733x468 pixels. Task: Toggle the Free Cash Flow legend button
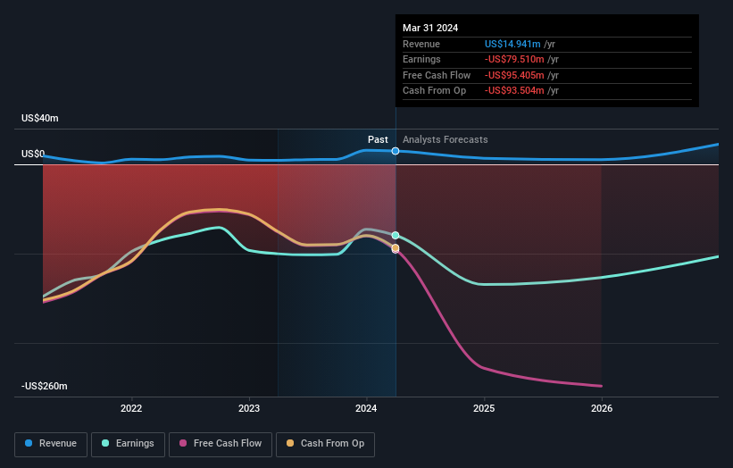(x=221, y=444)
